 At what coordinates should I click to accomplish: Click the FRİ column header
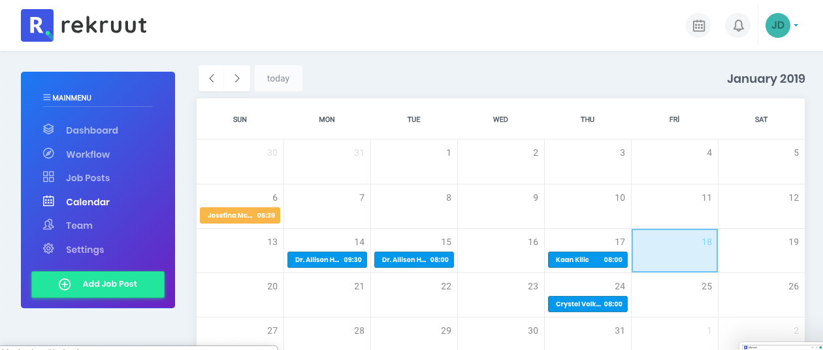tap(674, 119)
